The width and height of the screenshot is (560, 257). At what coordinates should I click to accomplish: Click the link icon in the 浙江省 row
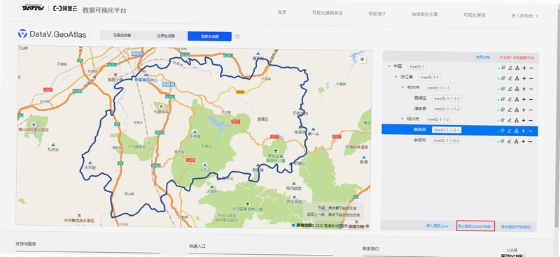click(503, 78)
